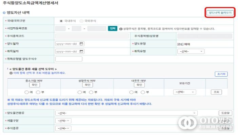Click the 양도물건 종류 세율 선택 도우미 heading
Image resolution: width=238 pixels, height=135 pixels.
pyautogui.click(x=33, y=69)
